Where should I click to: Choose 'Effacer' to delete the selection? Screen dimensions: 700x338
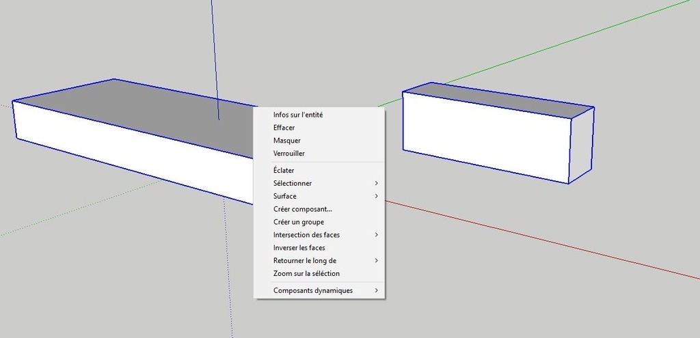pos(284,128)
